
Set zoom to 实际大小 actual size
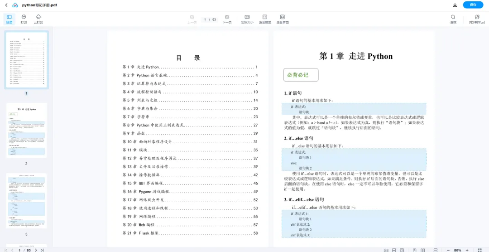click(x=247, y=19)
